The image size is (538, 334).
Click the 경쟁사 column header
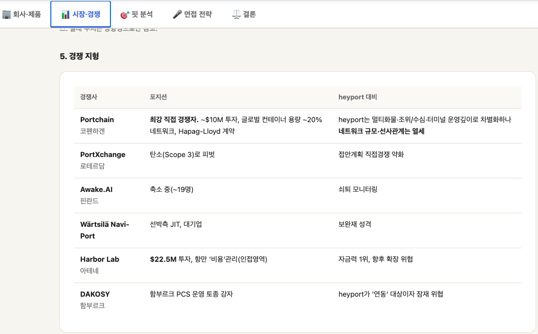(89, 97)
